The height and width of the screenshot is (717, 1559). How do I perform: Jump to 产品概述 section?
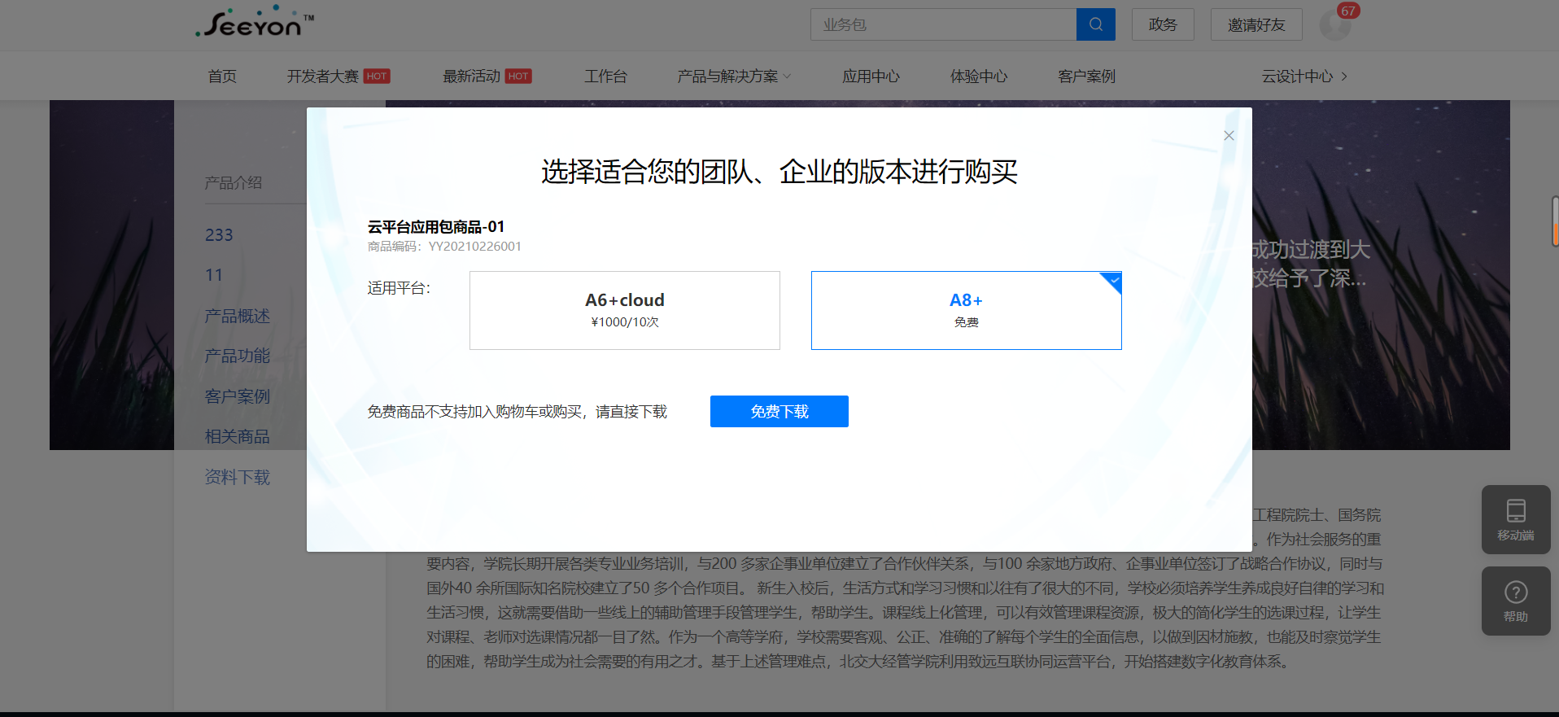point(237,316)
